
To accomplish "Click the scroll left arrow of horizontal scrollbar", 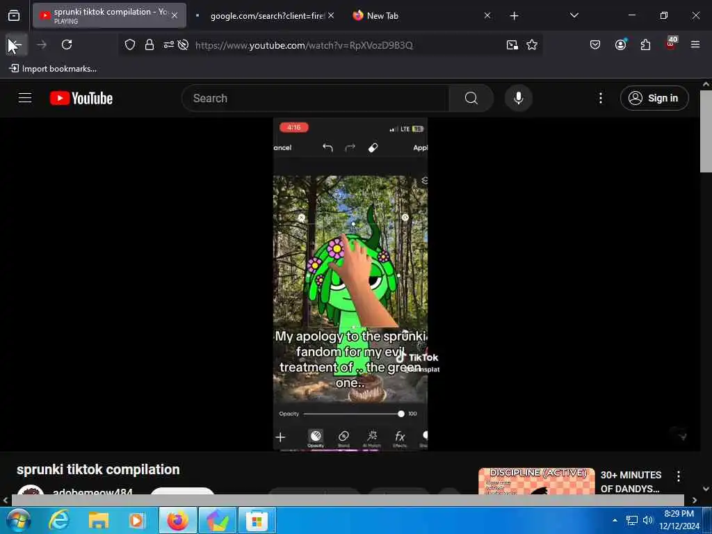I will click(5, 501).
